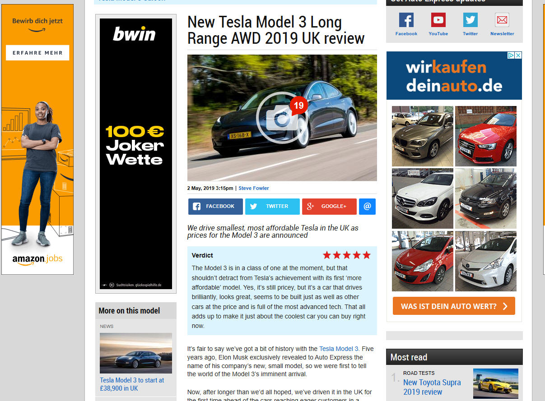
Task: Click the 'Verdict' label
Action: click(x=202, y=255)
